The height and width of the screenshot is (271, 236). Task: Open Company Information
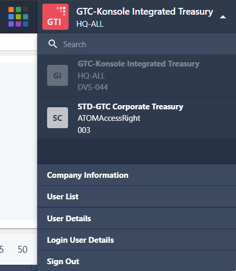137,175
